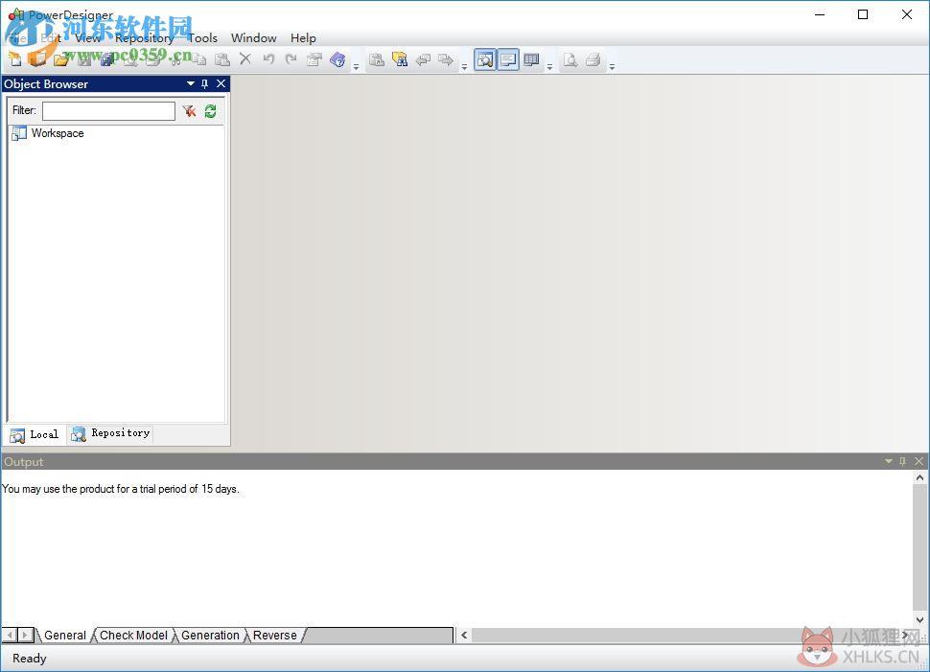Maximize the PowerDesigner window
Image resolution: width=930 pixels, height=672 pixels.
coord(863,14)
